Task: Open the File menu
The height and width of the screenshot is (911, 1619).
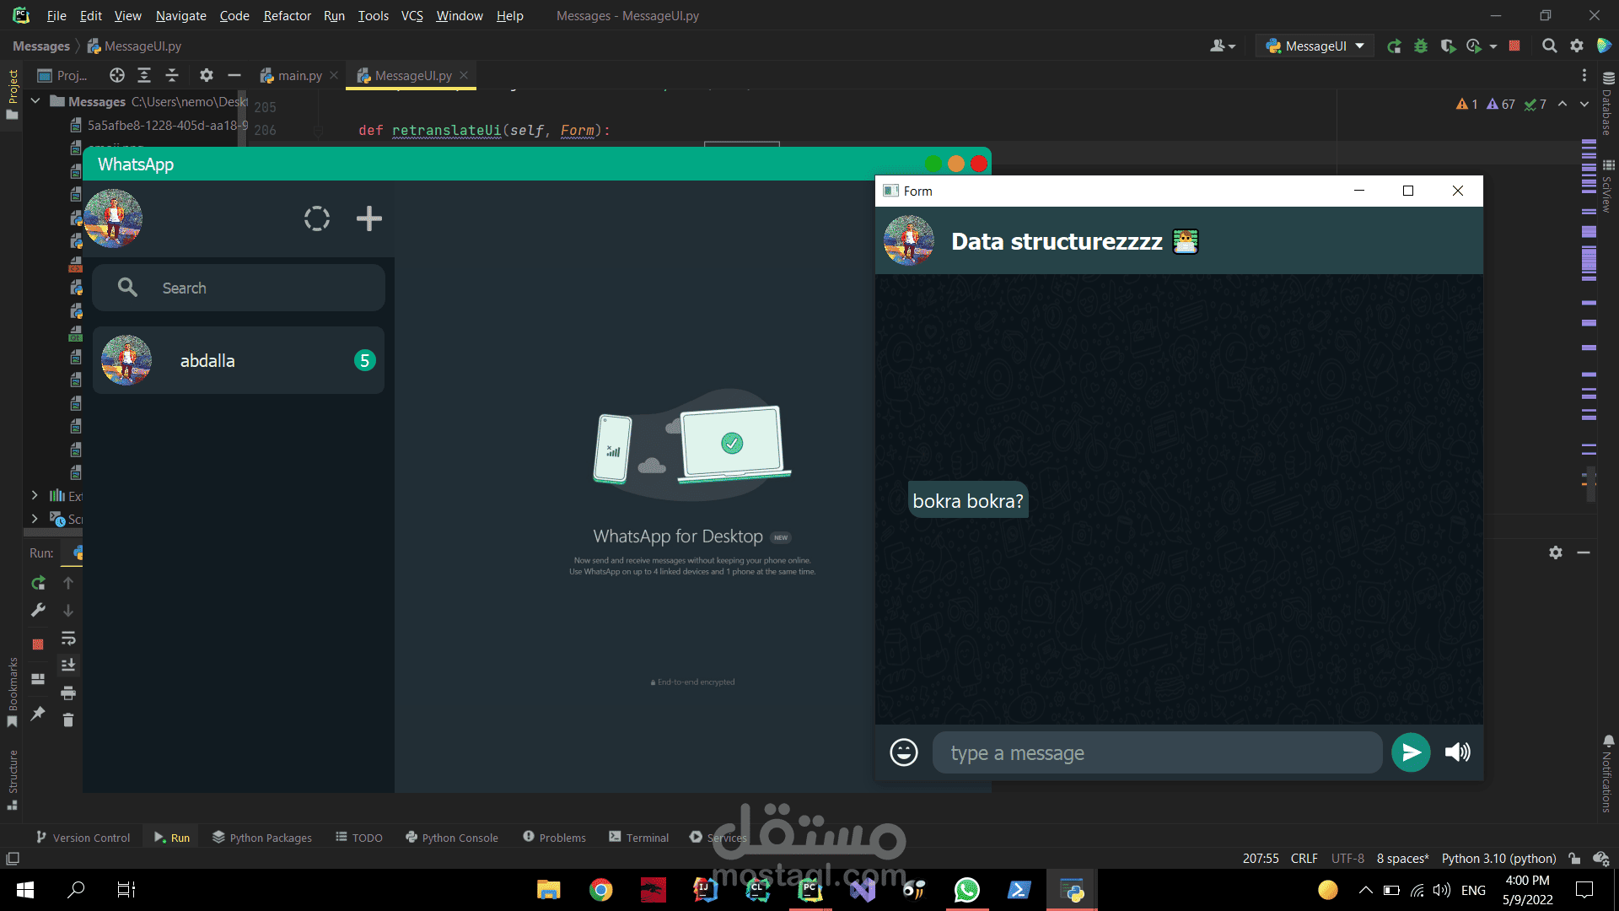Action: 56,15
